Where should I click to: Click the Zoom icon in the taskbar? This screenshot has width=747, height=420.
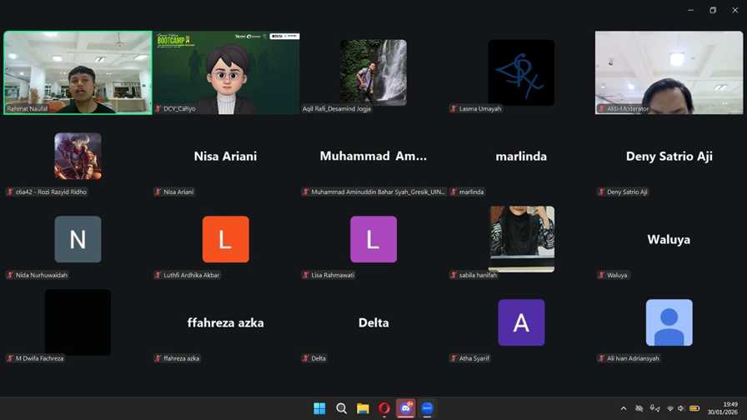click(x=428, y=408)
